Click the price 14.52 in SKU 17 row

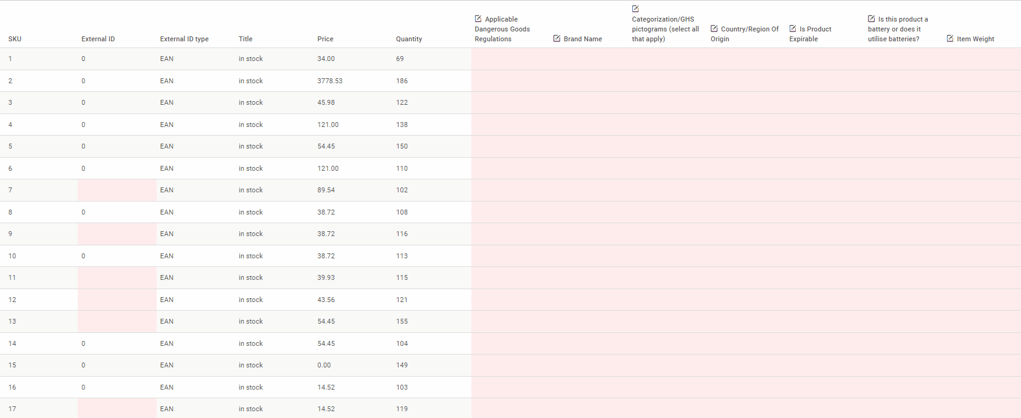tap(326, 409)
